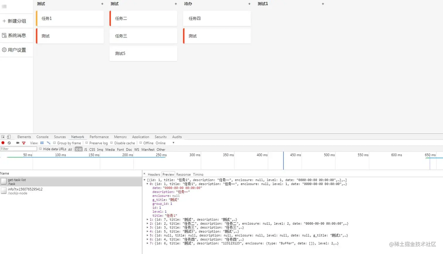Switch to large request rows view
The width and height of the screenshot is (443, 254).
tap(42, 143)
